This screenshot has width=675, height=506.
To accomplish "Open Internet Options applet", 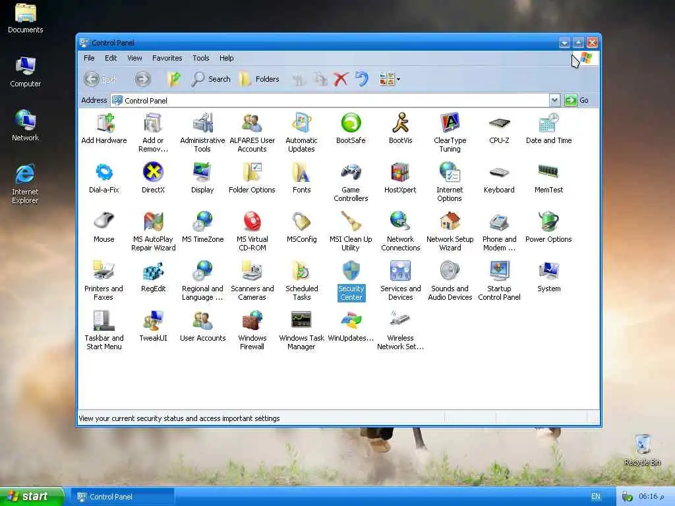I will tap(450, 182).
